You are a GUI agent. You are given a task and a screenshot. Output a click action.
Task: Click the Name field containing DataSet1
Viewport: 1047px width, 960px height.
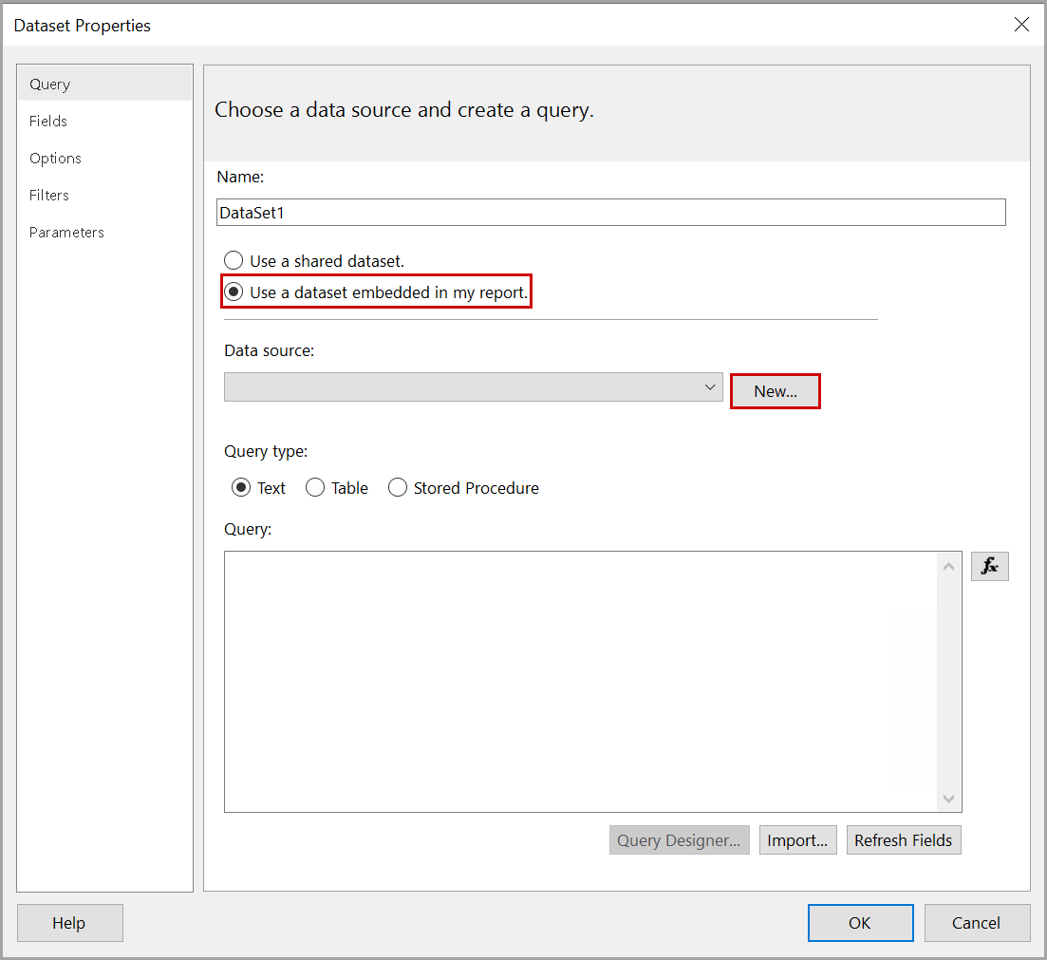610,213
